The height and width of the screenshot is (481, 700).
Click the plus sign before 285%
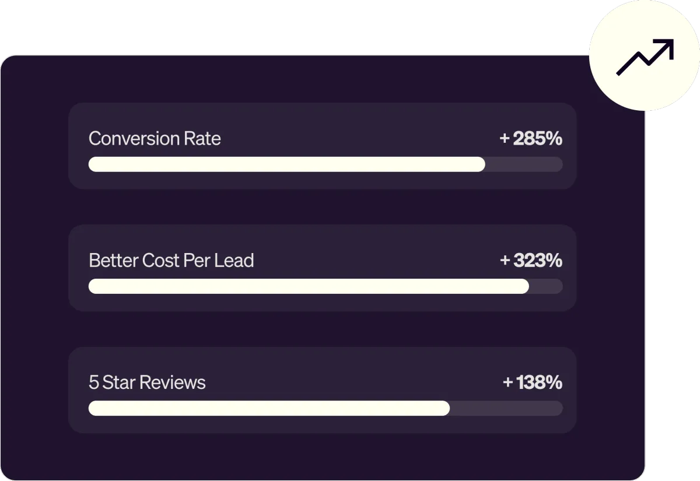pyautogui.click(x=505, y=139)
